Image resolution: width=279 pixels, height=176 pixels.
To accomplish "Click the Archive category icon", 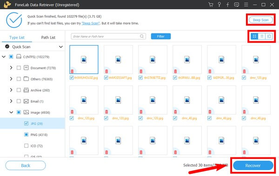I will point(26,90).
